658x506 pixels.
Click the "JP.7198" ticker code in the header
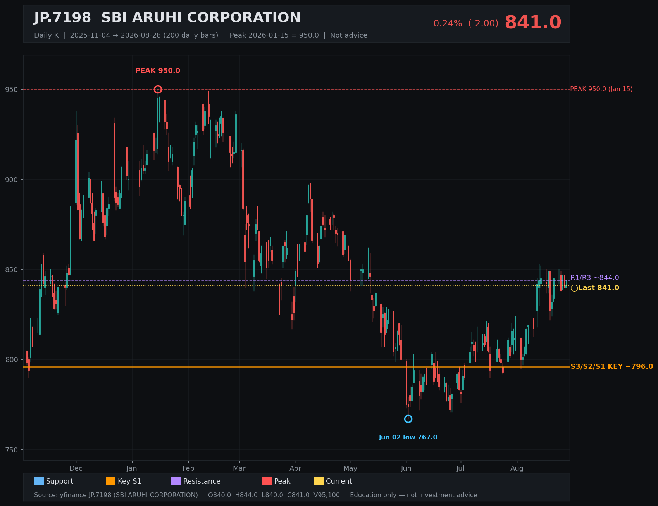point(62,18)
